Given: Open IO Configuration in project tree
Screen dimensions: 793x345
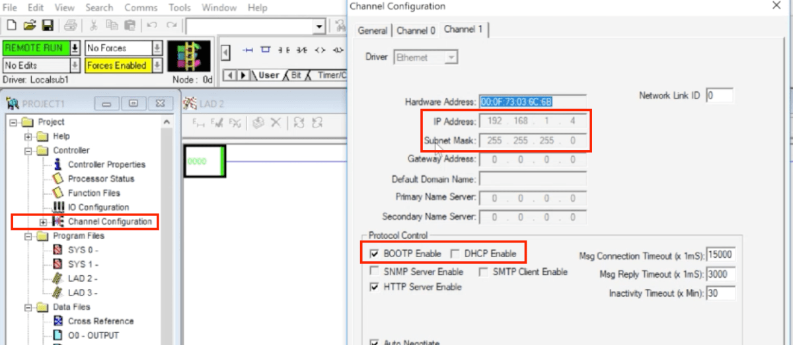Looking at the screenshot, I should pyautogui.click(x=98, y=208).
